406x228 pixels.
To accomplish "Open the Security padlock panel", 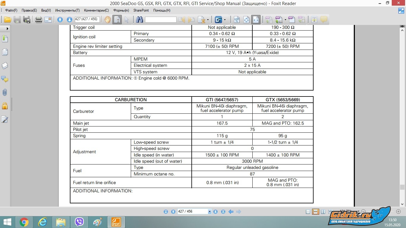I will coord(5,106).
